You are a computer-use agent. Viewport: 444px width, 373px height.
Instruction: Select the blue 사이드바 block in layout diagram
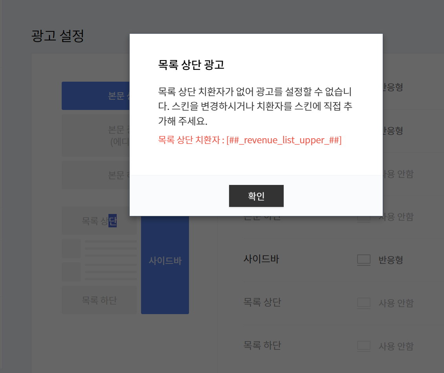(x=165, y=265)
